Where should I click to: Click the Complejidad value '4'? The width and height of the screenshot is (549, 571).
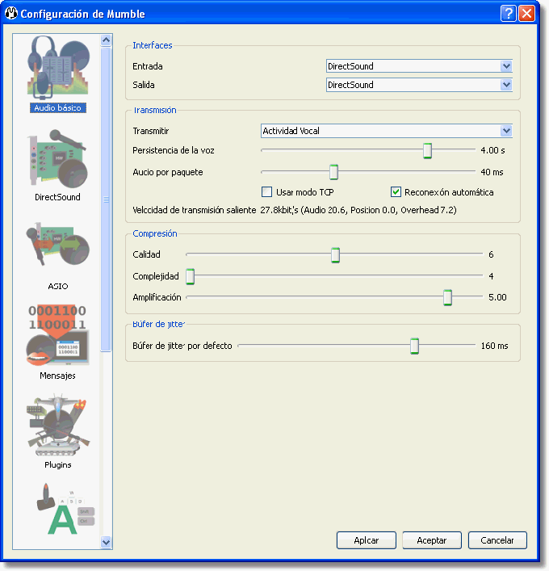[x=491, y=276]
